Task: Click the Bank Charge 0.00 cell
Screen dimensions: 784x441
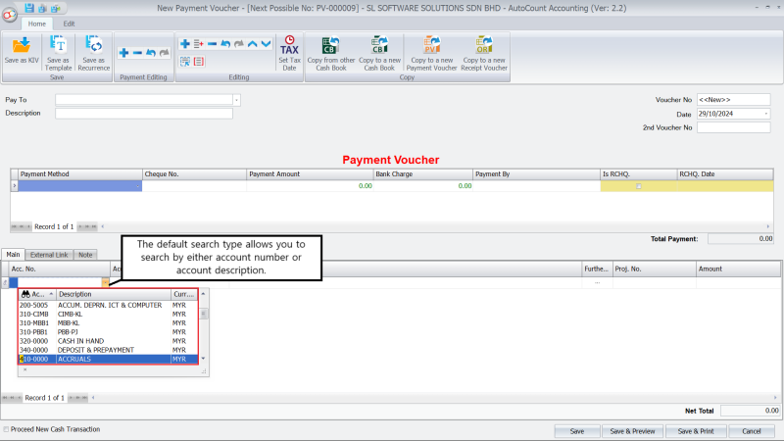Action: [423, 186]
